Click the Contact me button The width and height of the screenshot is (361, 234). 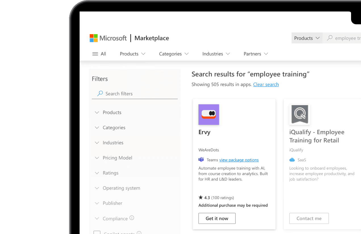coord(309,218)
